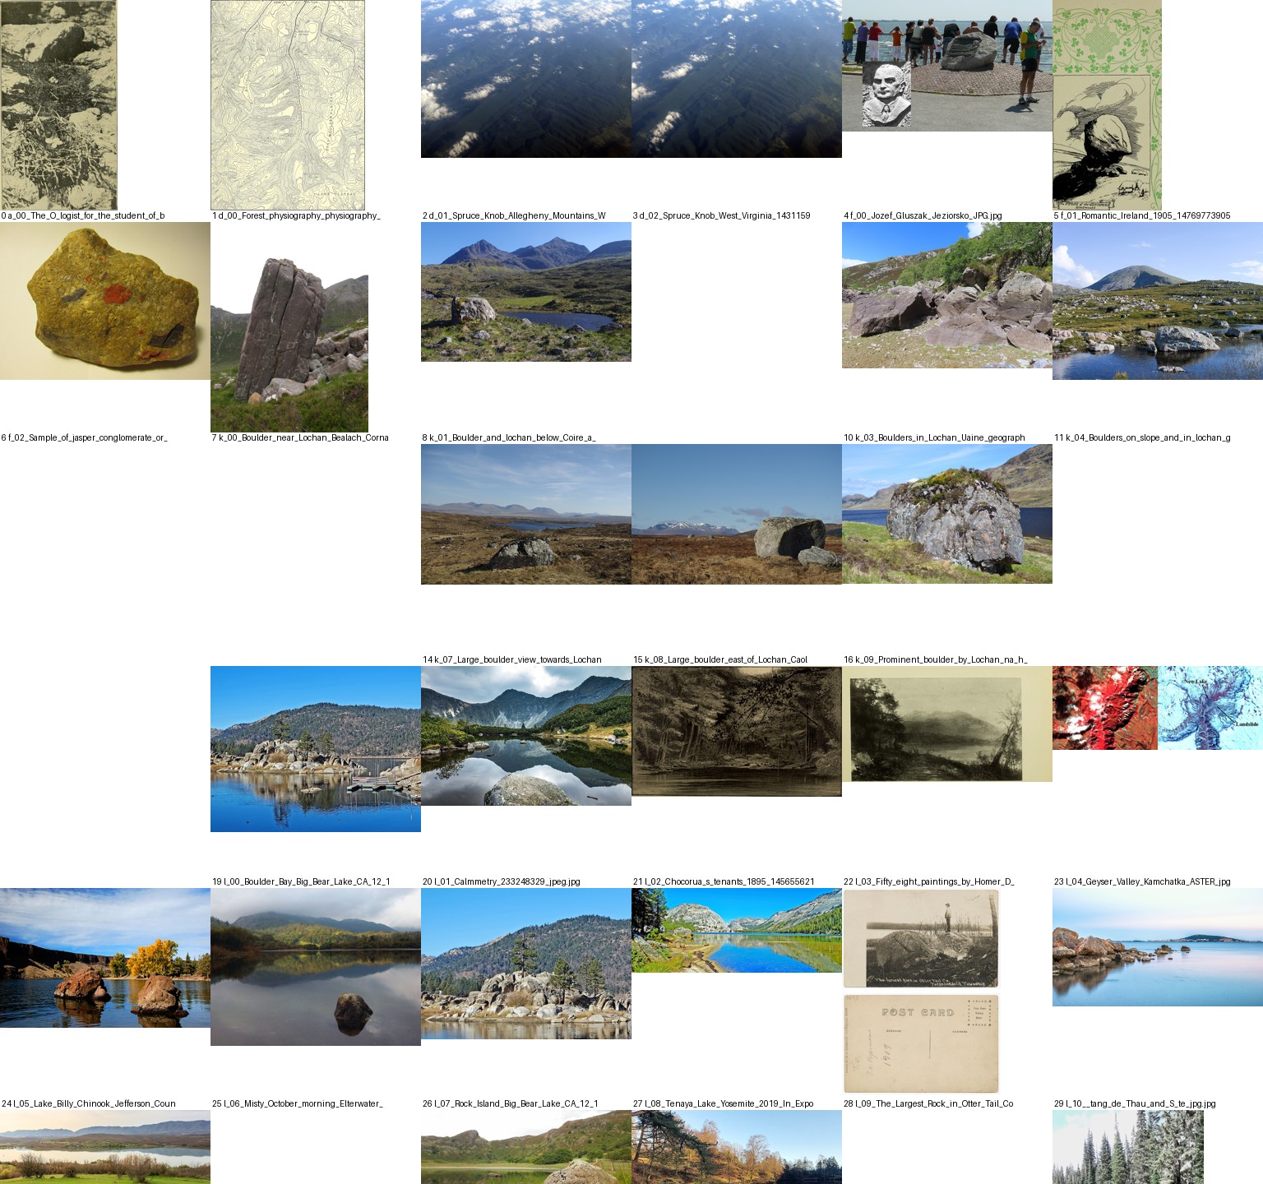1263x1184 pixels.
Task: Open the O-logist bird nest engraving thumbnail
Action: (58, 104)
